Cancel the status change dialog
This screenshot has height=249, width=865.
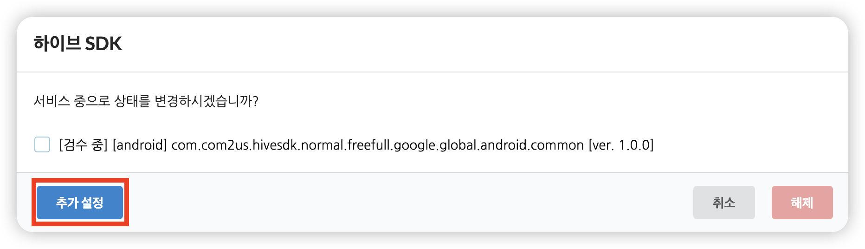[724, 203]
